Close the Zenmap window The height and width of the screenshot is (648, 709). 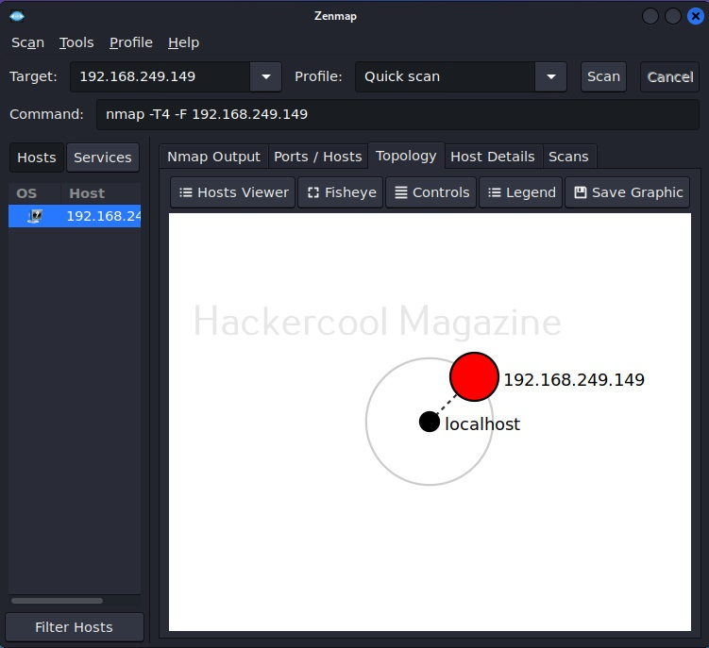696,17
